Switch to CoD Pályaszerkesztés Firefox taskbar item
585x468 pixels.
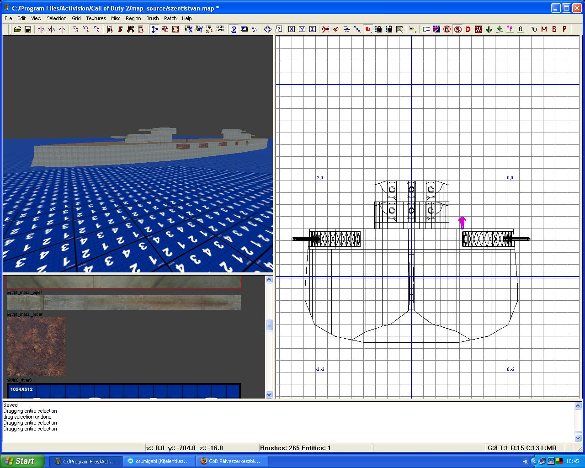[231, 462]
